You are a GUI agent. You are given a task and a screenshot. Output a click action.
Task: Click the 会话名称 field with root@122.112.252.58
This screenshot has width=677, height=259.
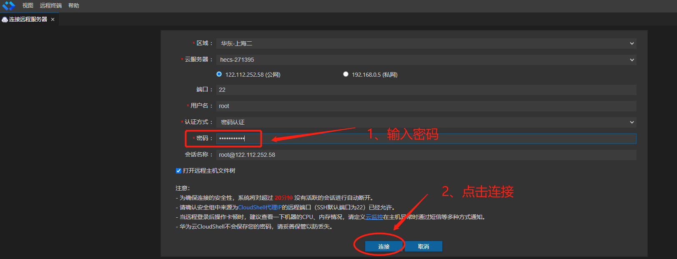426,155
